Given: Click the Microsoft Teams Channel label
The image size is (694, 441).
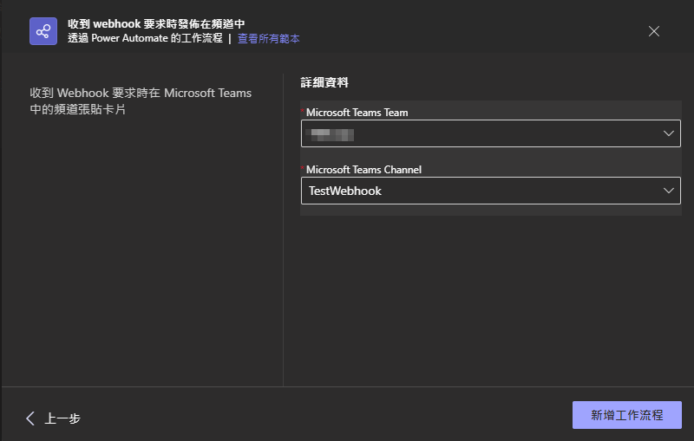Looking at the screenshot, I should click(363, 170).
